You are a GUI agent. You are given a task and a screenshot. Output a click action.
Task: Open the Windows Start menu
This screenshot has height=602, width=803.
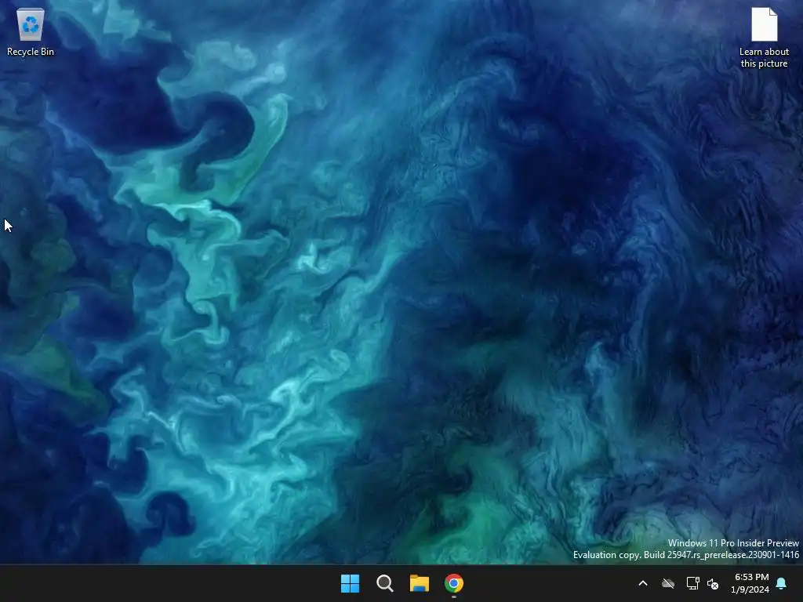point(351,583)
